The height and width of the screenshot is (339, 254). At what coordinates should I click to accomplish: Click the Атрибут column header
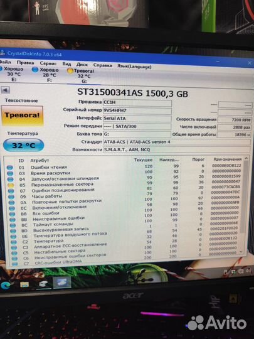click(x=40, y=161)
